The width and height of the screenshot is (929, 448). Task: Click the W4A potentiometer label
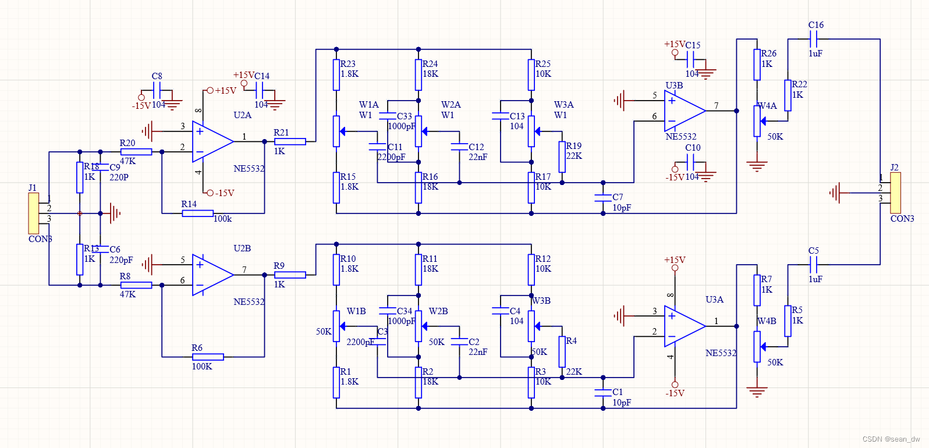[767, 106]
